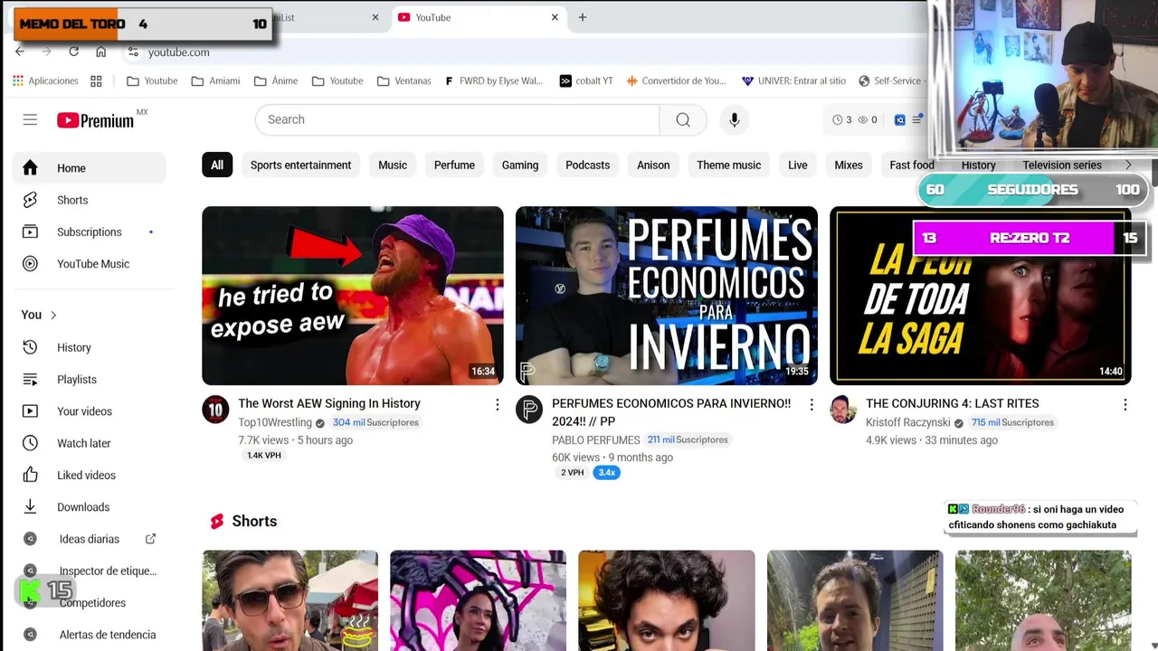Select the All filter chip

[x=217, y=165]
